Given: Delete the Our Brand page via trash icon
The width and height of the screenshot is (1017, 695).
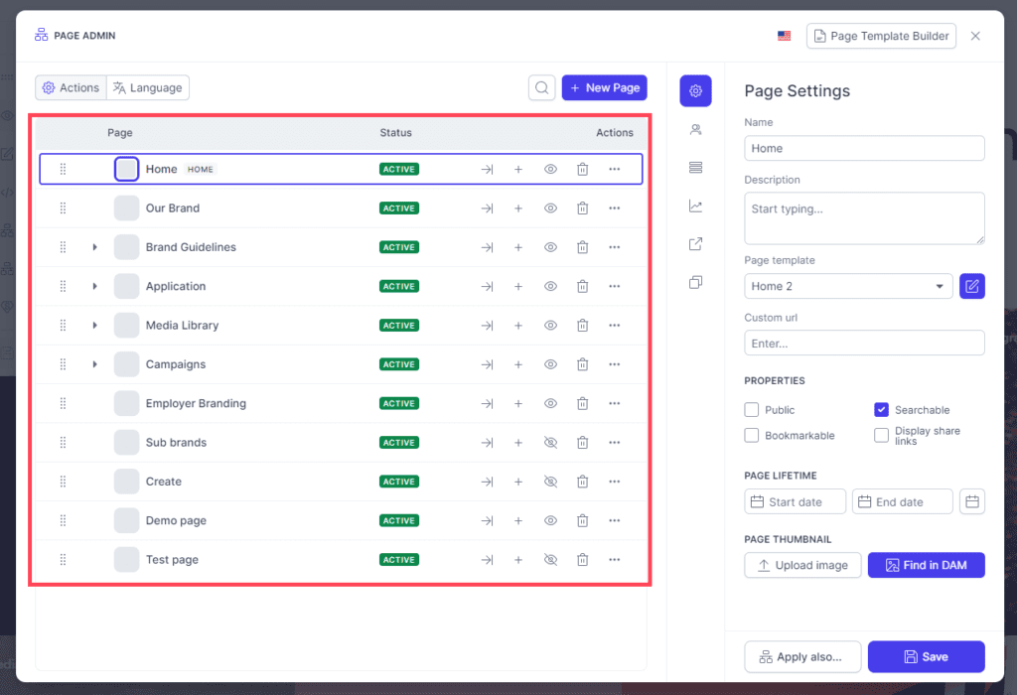Looking at the screenshot, I should tap(582, 208).
